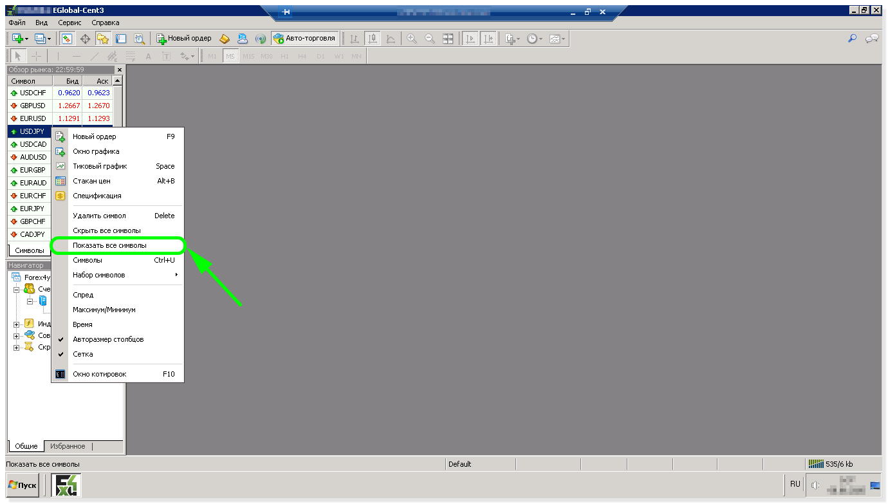This screenshot has width=888, height=504.
Task: Click the Пуск start button
Action: click(x=23, y=485)
